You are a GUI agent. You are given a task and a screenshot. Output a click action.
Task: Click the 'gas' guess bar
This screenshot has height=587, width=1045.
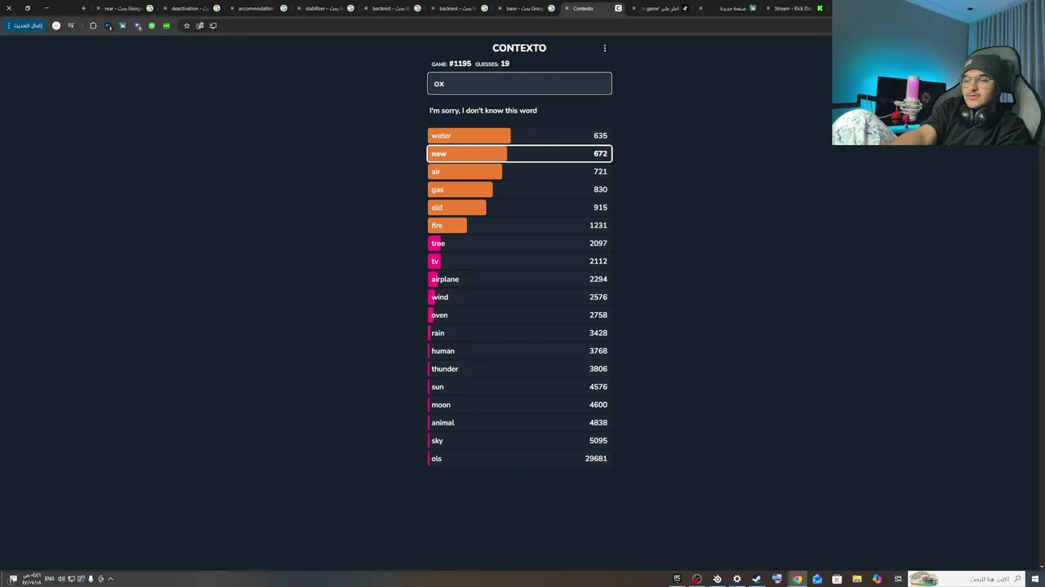(x=460, y=189)
